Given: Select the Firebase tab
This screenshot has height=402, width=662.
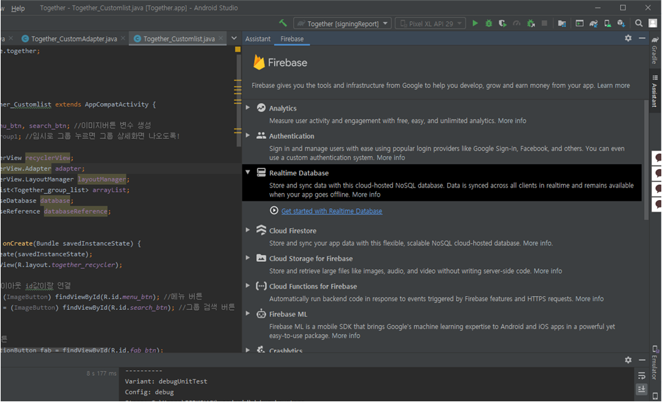Looking at the screenshot, I should point(292,39).
